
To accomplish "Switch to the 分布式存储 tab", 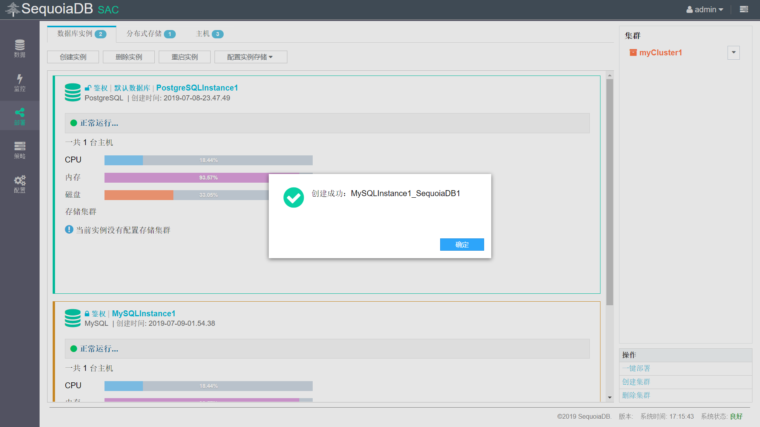I will (x=151, y=34).
